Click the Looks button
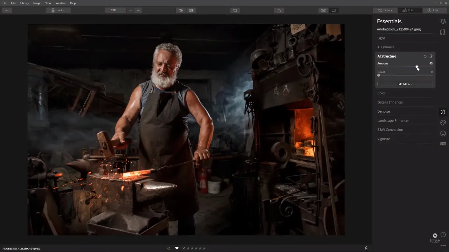This screenshot has height=252, width=449. tap(58, 10)
